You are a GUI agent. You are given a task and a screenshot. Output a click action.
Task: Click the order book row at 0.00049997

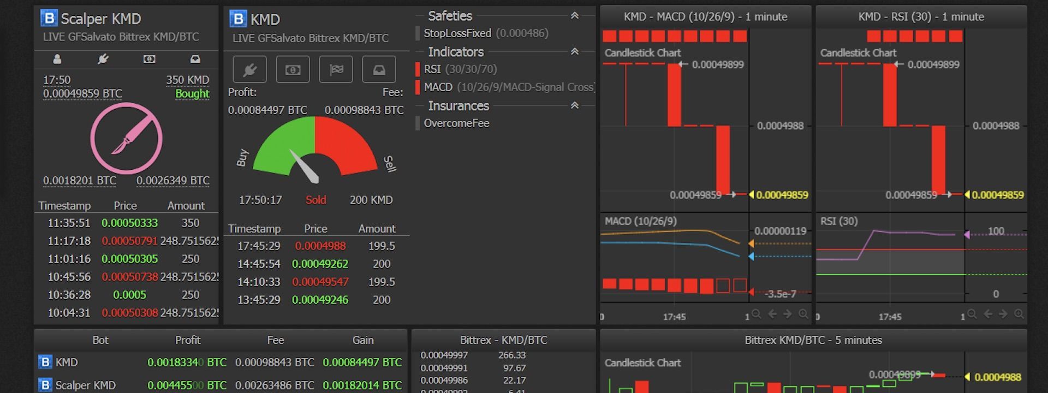coord(473,355)
